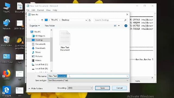
Task: Select the hgh desktop file icon
Action: (20, 59)
